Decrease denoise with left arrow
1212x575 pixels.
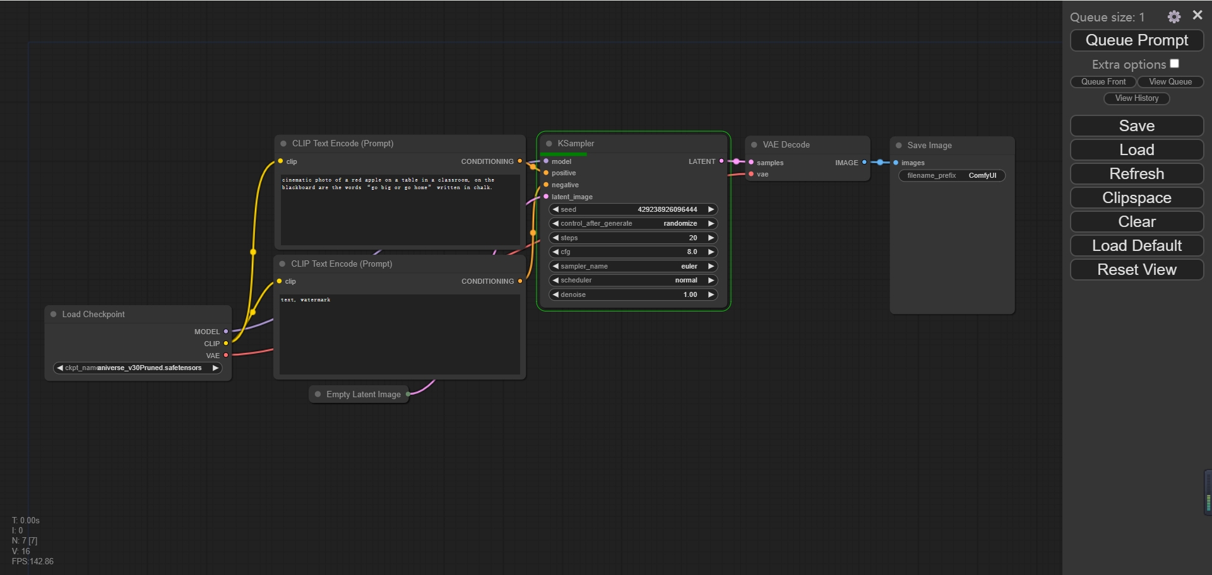pos(555,294)
